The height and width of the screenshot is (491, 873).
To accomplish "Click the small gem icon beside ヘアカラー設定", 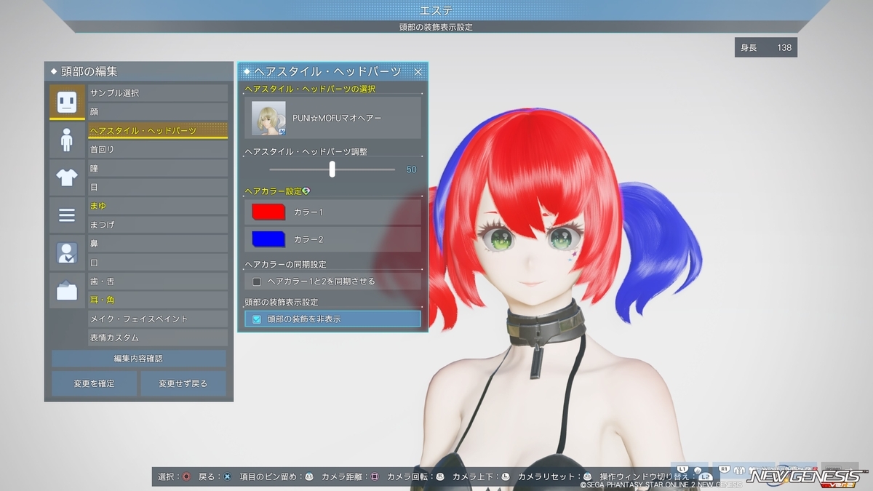I will [306, 191].
